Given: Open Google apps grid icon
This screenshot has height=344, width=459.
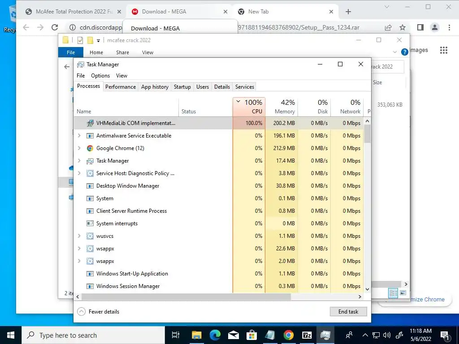Looking at the screenshot, I should tap(444, 50).
